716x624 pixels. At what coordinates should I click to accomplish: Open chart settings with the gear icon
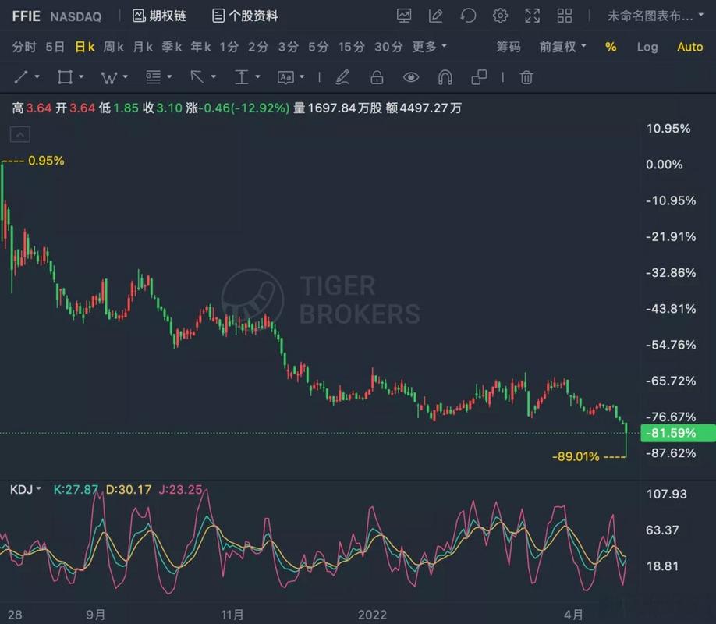point(499,16)
